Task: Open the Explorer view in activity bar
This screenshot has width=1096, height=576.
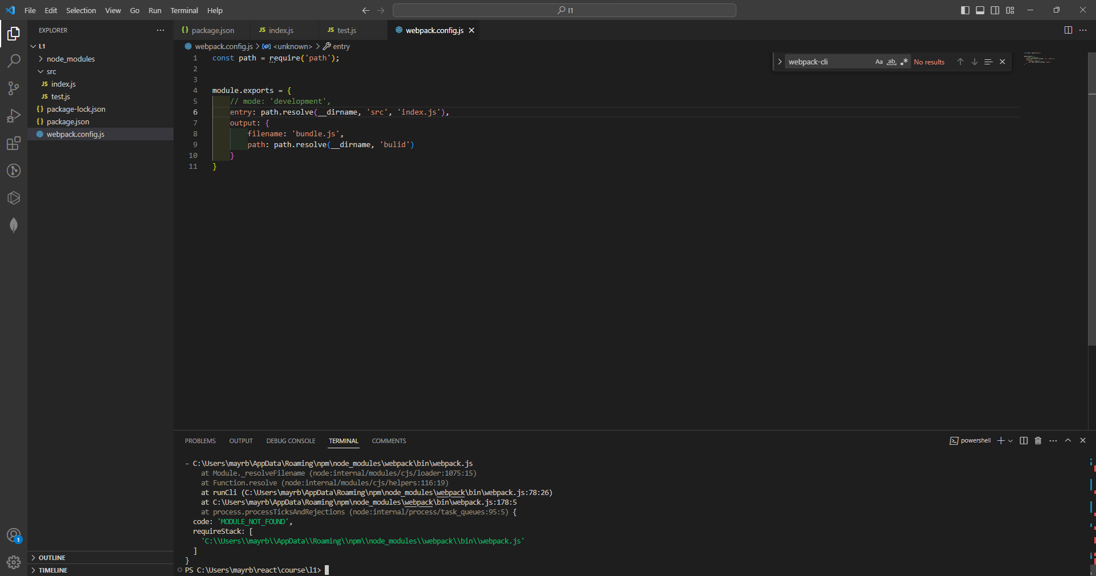Action: coord(14,34)
